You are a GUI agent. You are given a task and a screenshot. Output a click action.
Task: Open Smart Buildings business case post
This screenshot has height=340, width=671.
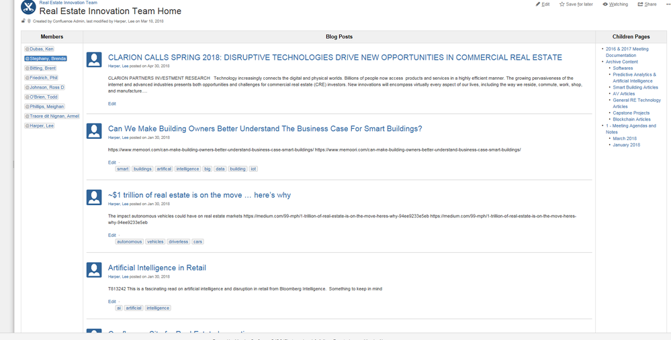[x=265, y=129]
